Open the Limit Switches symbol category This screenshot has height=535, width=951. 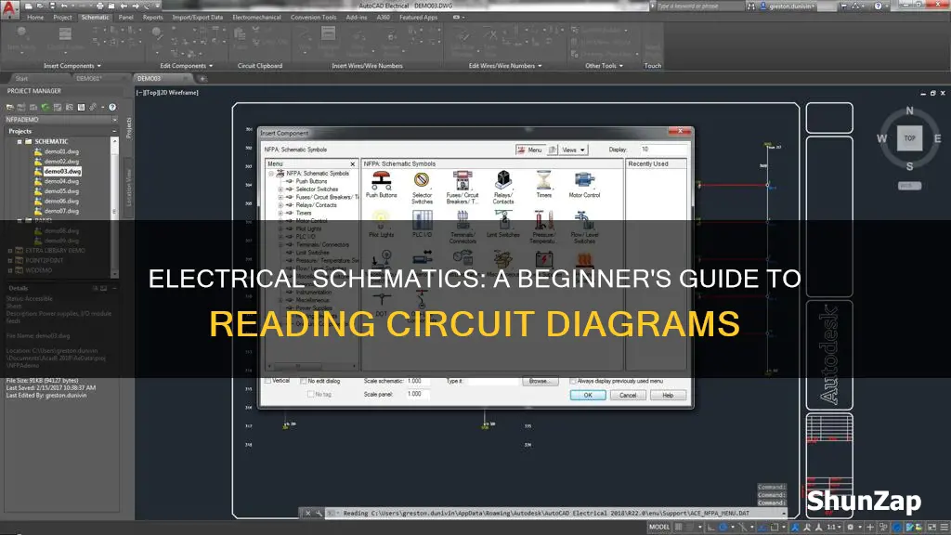pyautogui.click(x=502, y=224)
